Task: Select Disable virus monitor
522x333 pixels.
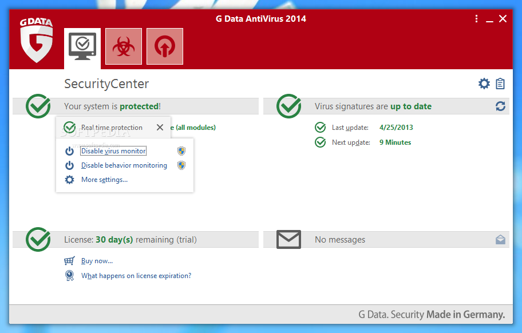Action: pyautogui.click(x=113, y=150)
